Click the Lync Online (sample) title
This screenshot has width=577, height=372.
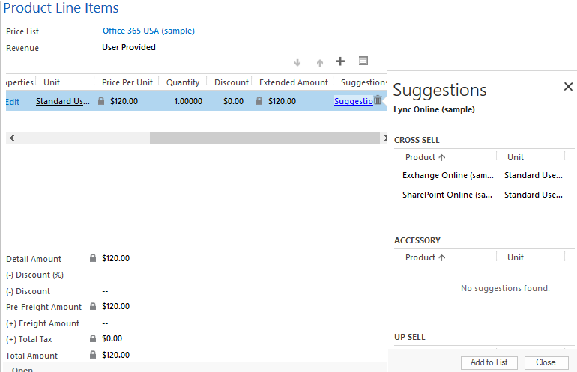[434, 109]
